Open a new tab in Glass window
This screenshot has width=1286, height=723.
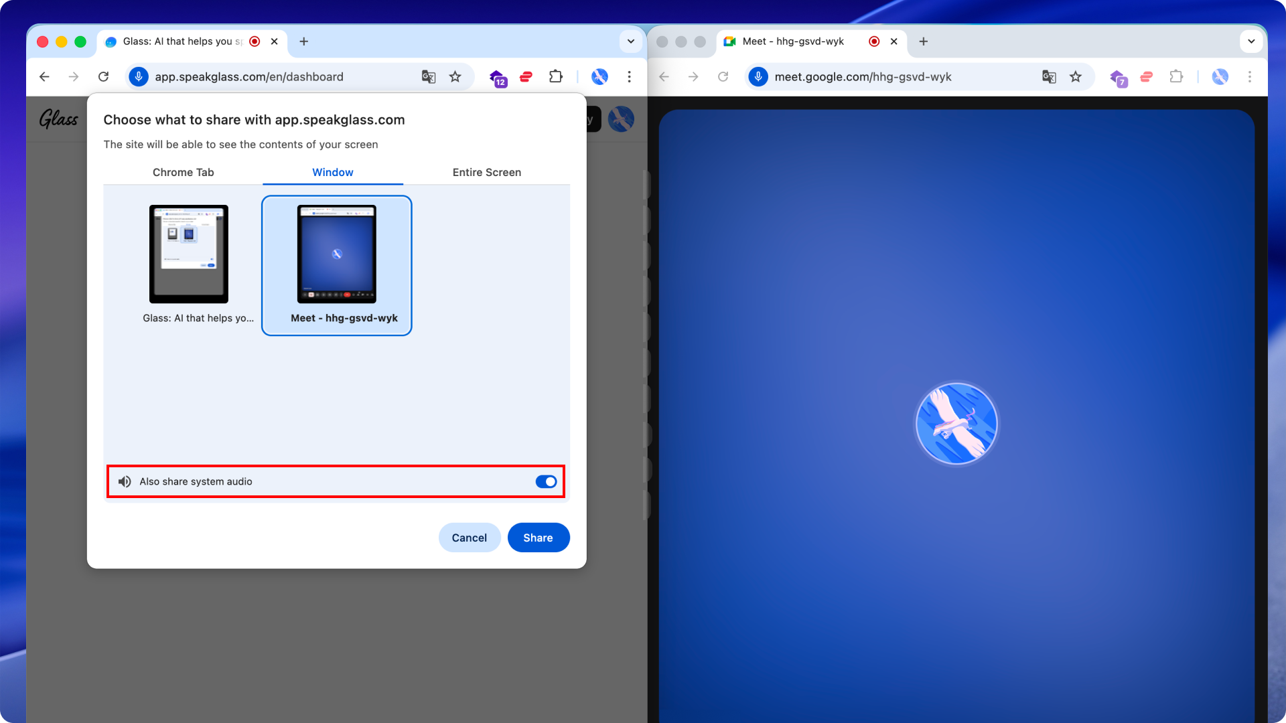tap(304, 42)
